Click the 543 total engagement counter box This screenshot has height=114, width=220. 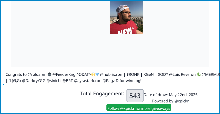point(135,96)
